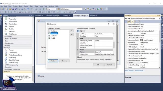
Task: Sort column properties alphabetically
Action: (81, 31)
